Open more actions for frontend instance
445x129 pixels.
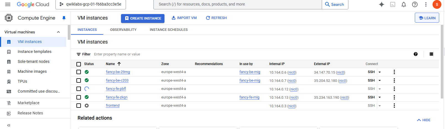tap(394, 106)
